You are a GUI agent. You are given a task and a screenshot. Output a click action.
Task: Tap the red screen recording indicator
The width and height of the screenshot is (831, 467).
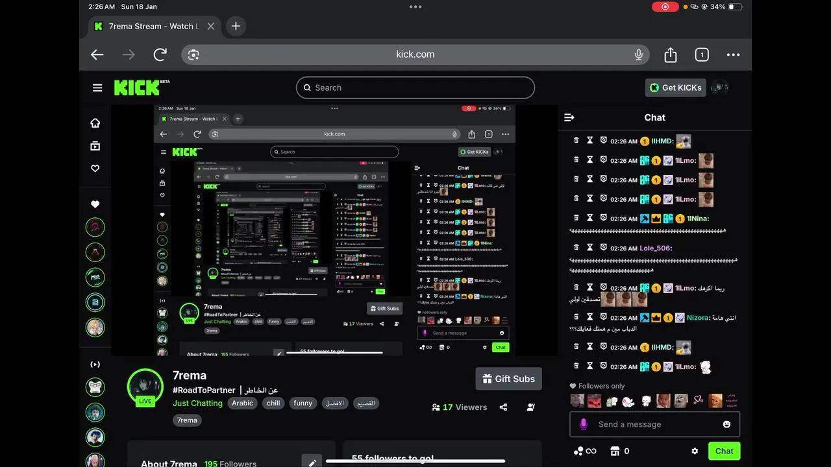click(665, 6)
